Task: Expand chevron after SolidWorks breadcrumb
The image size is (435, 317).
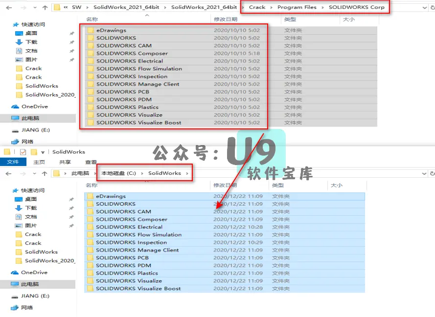Action: coord(187,173)
